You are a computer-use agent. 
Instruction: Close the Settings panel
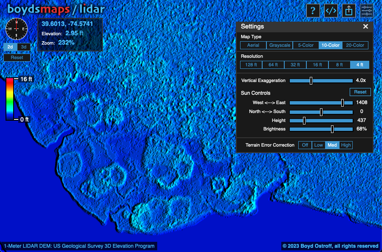coord(365,26)
